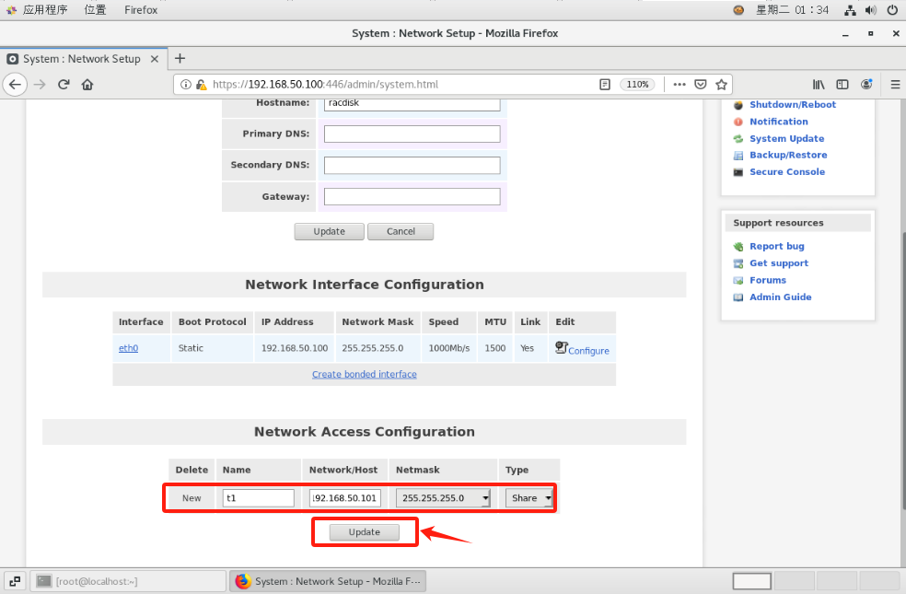Go back with the Firefox back arrow
The width and height of the screenshot is (906, 594).
coord(15,85)
